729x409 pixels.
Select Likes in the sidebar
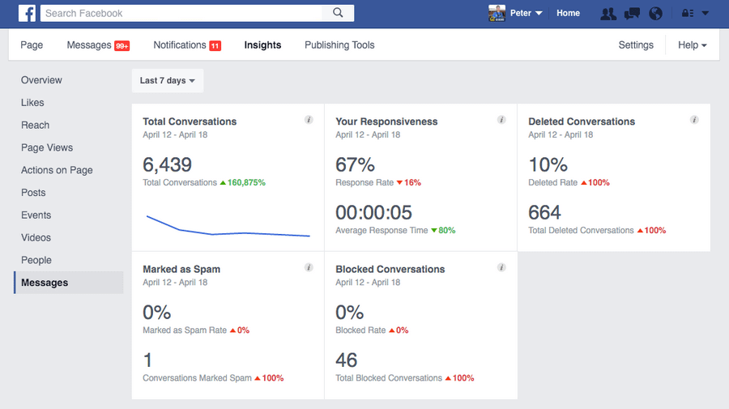[32, 103]
